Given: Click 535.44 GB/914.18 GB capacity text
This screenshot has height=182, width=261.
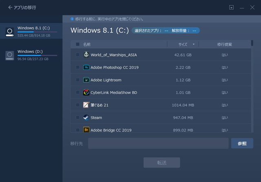Looking at the screenshot, I should point(34,36).
